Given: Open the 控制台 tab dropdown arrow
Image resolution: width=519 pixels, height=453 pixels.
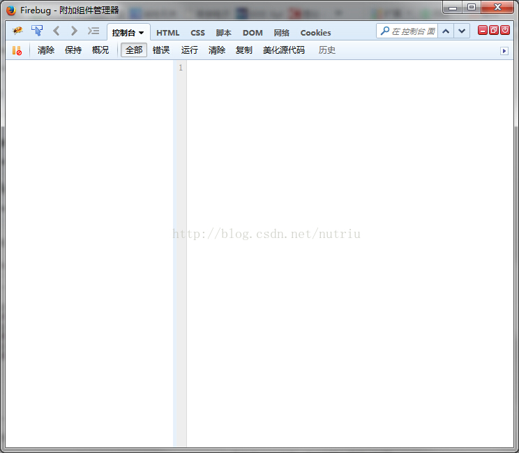Looking at the screenshot, I should pos(142,33).
